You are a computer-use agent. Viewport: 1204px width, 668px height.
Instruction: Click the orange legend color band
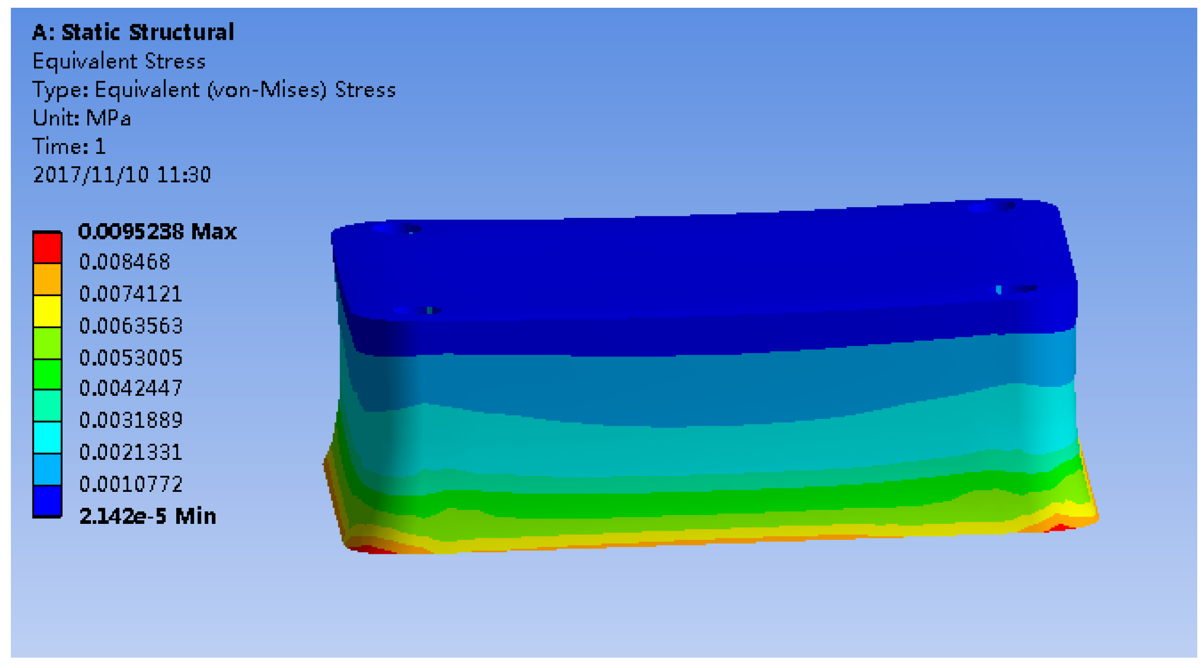47,279
